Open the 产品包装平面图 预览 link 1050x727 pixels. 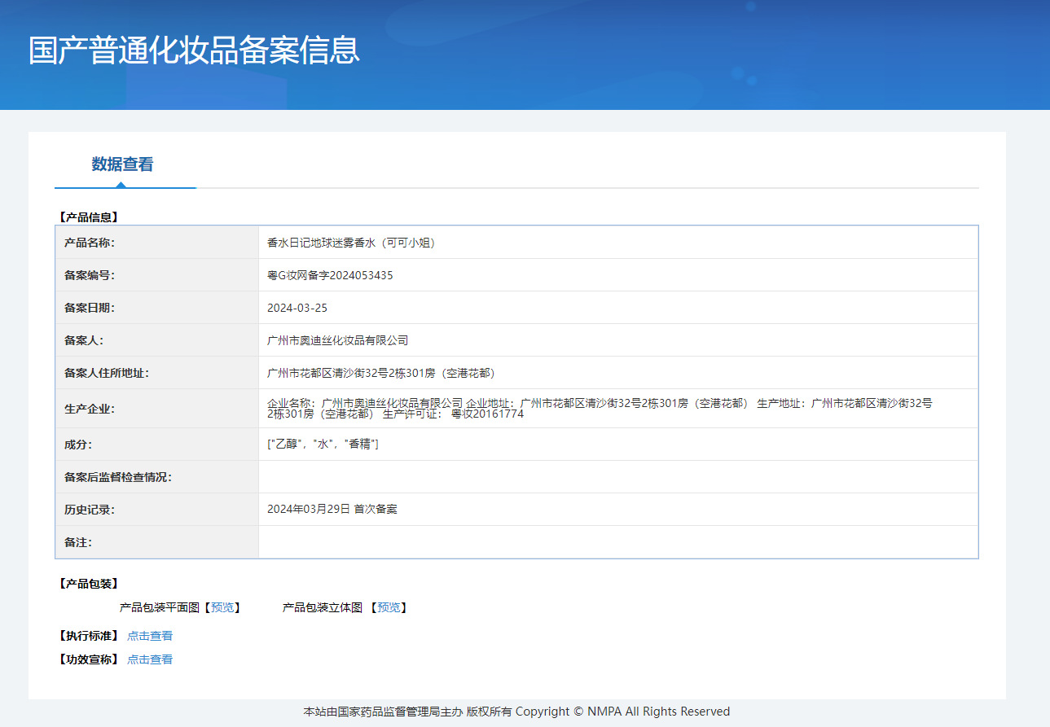pos(222,607)
